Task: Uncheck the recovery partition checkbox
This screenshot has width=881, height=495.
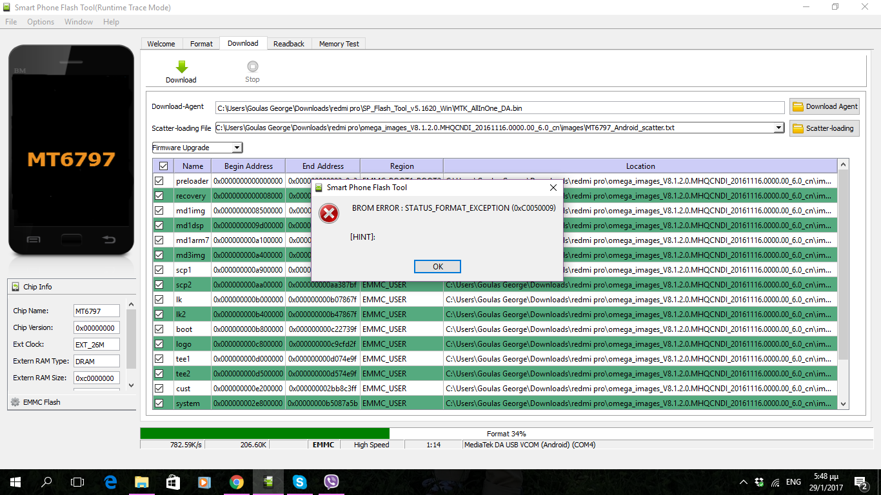Action: (159, 196)
